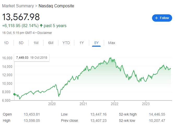Open the Disclaimer link
This screenshot has height=126, width=175.
click(x=45, y=33)
